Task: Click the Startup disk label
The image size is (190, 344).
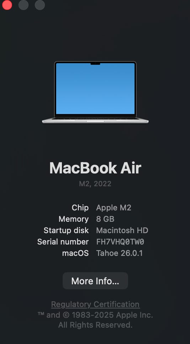Action: [x=66, y=230]
